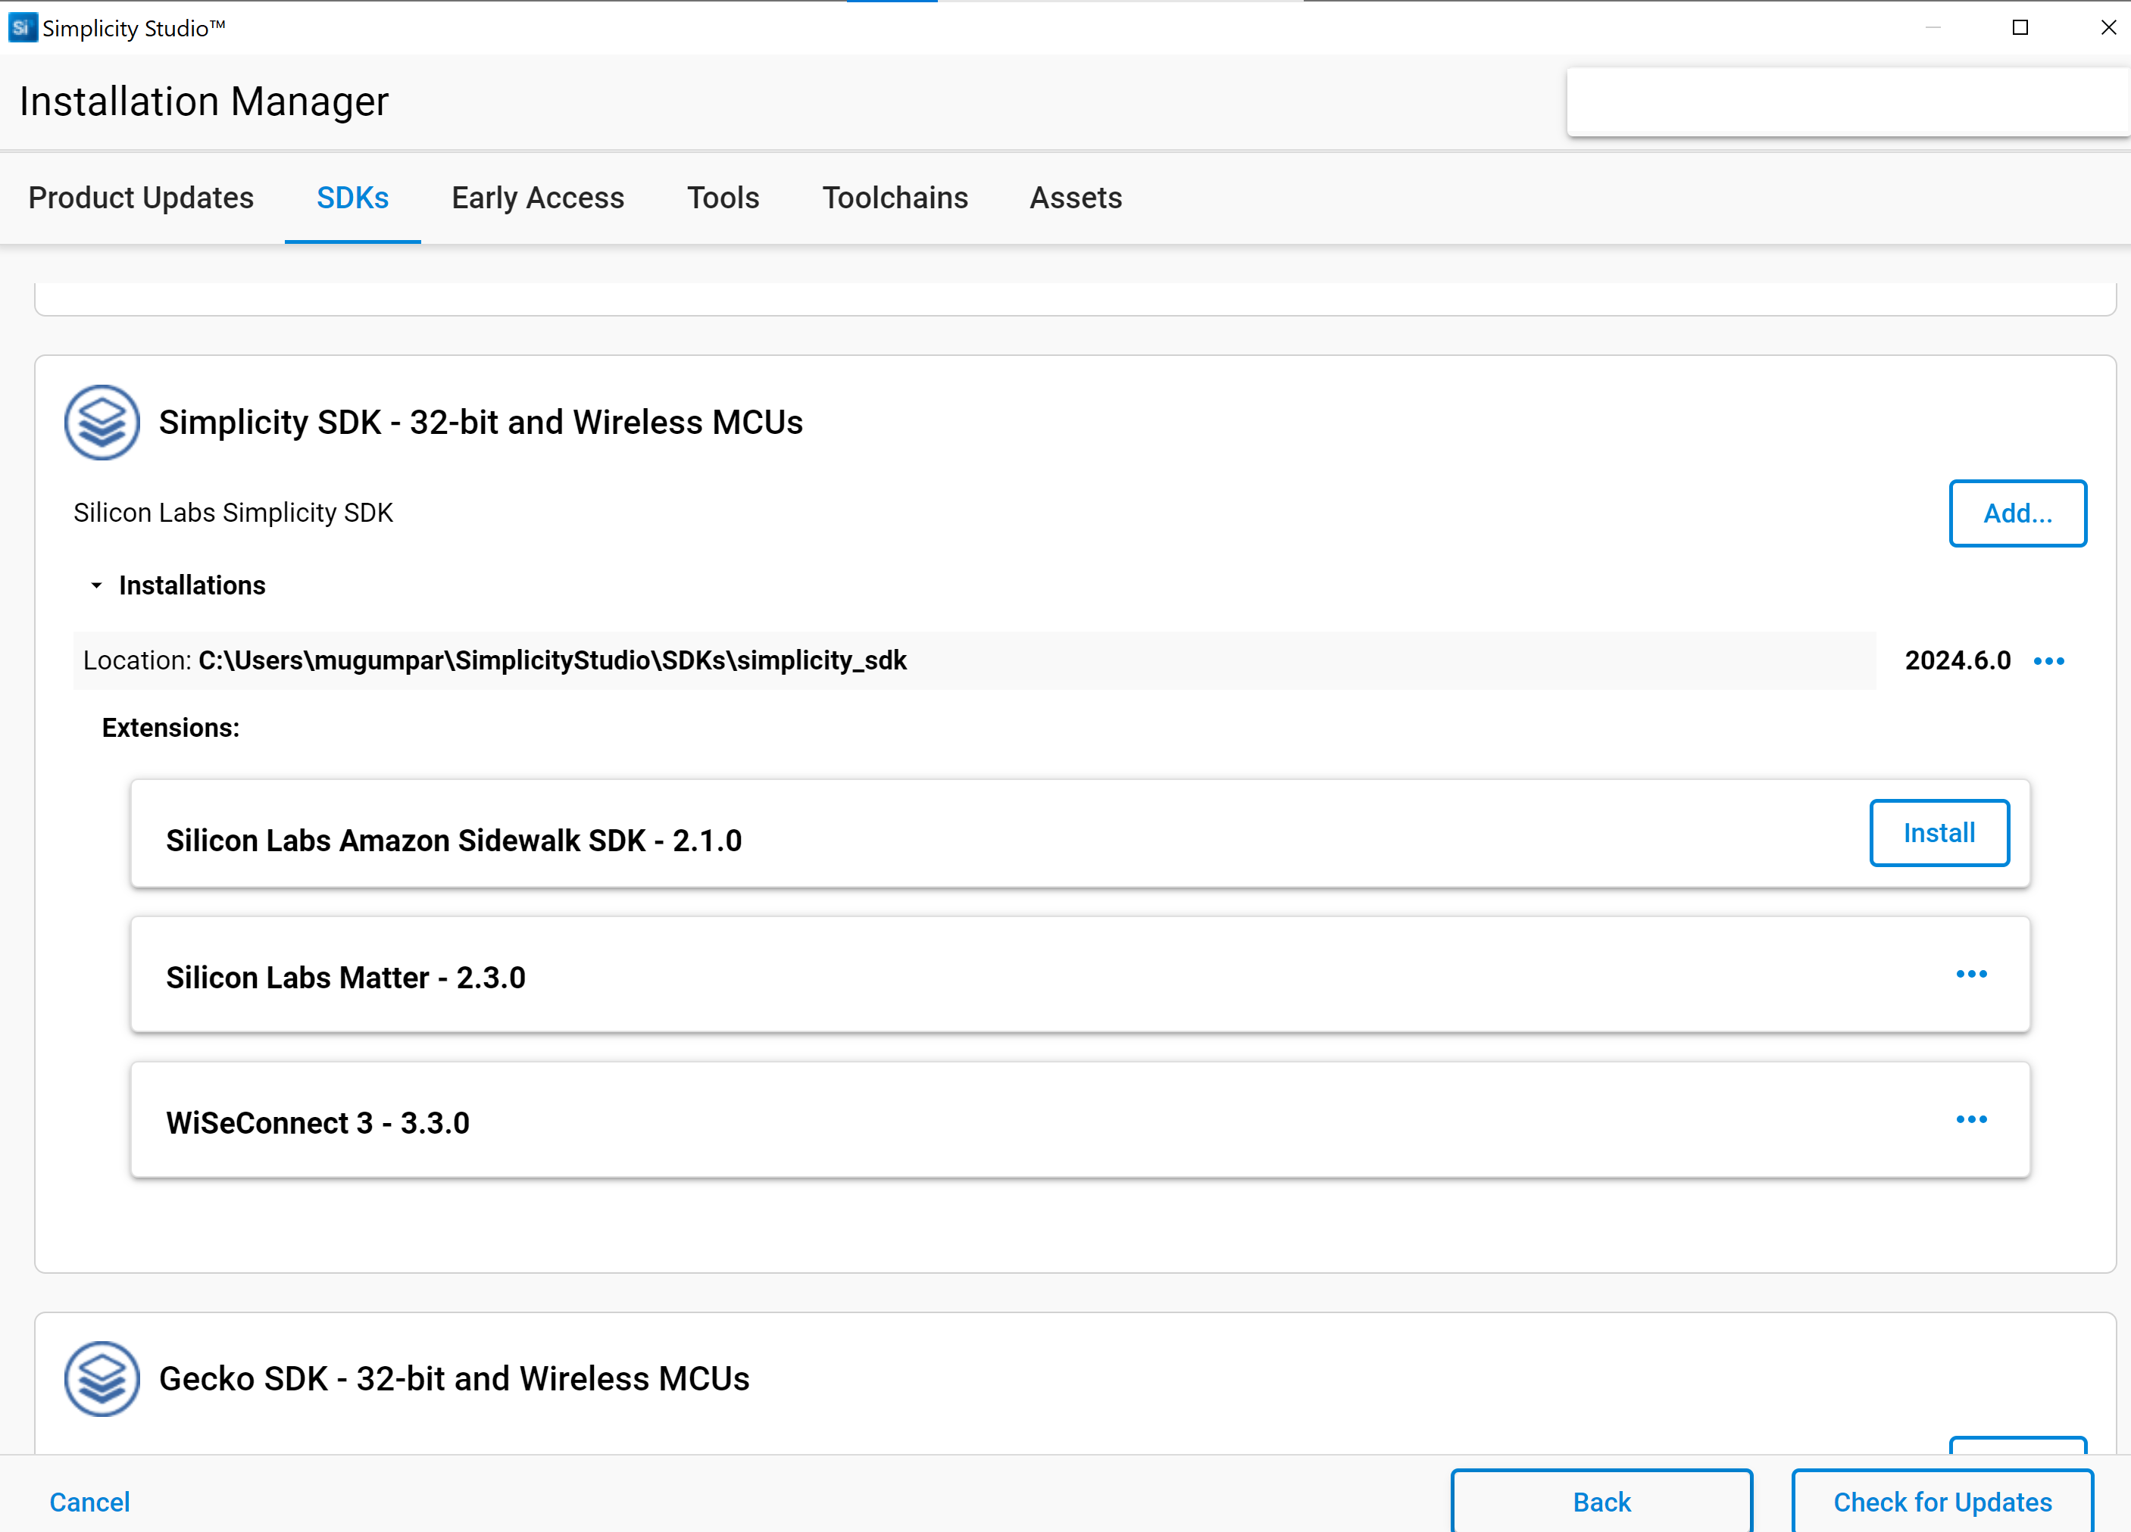2131x1532 pixels.
Task: Install the Silicon Labs Amazon Sidewalk SDK 2.1.0
Action: [x=1939, y=832]
